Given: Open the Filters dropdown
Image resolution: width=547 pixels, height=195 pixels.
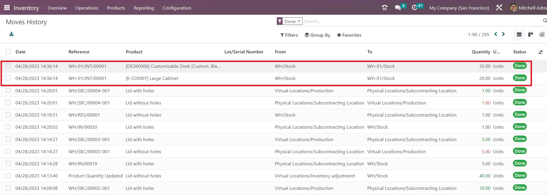Looking at the screenshot, I should (289, 35).
